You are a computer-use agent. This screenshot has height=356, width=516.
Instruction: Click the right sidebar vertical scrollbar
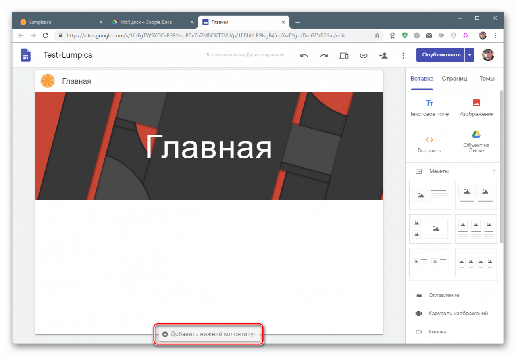point(501,166)
